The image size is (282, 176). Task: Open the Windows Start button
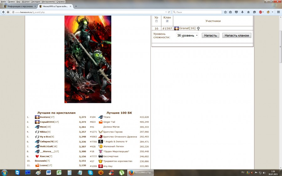4,173
